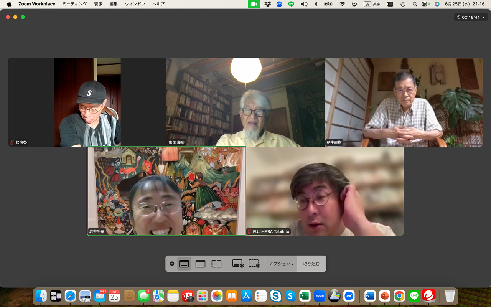
Task: Click the 取り込む capture button
Action: (x=311, y=264)
